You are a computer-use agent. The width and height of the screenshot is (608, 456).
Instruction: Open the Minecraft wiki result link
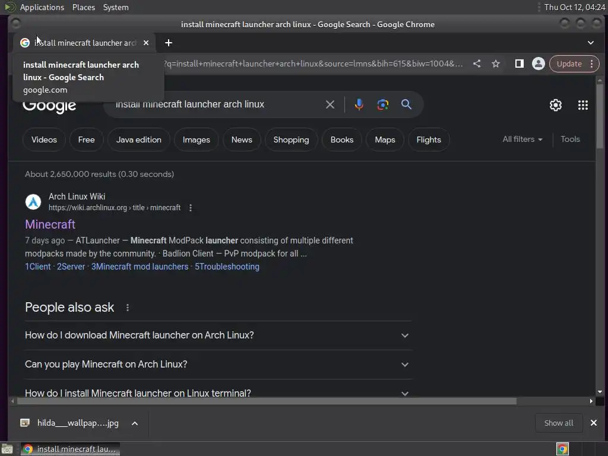(x=50, y=224)
